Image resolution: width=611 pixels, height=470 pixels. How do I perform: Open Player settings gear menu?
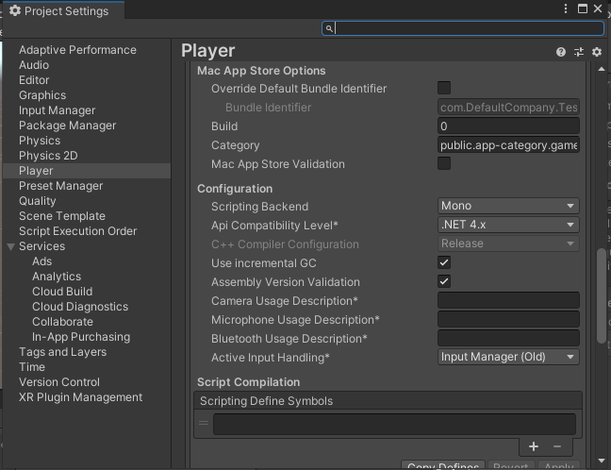point(597,52)
